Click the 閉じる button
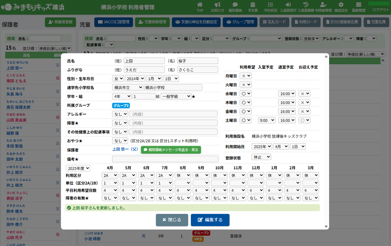 172,220
